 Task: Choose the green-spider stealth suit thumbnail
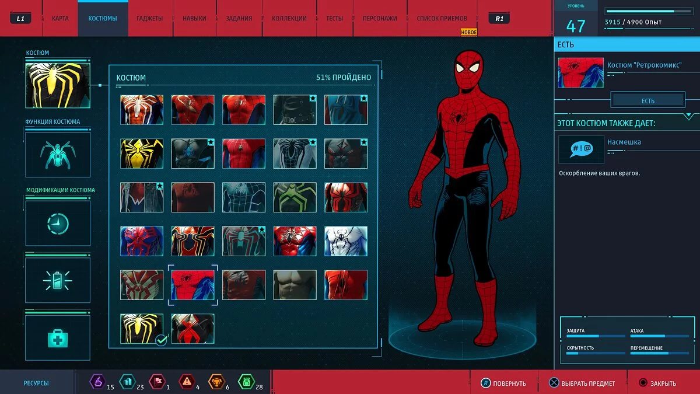tap(295, 197)
